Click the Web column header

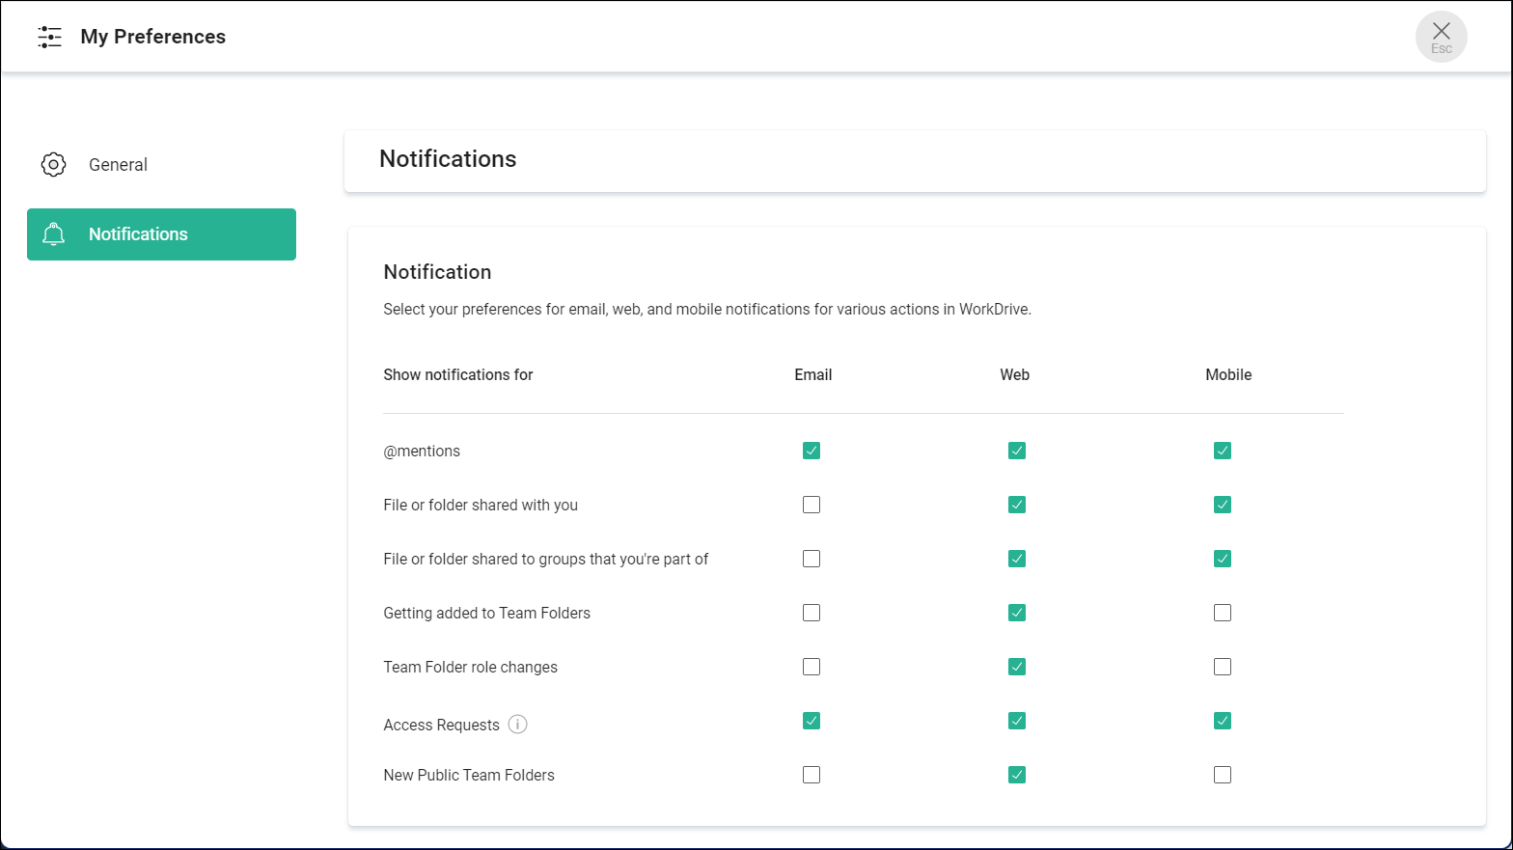pos(1015,374)
